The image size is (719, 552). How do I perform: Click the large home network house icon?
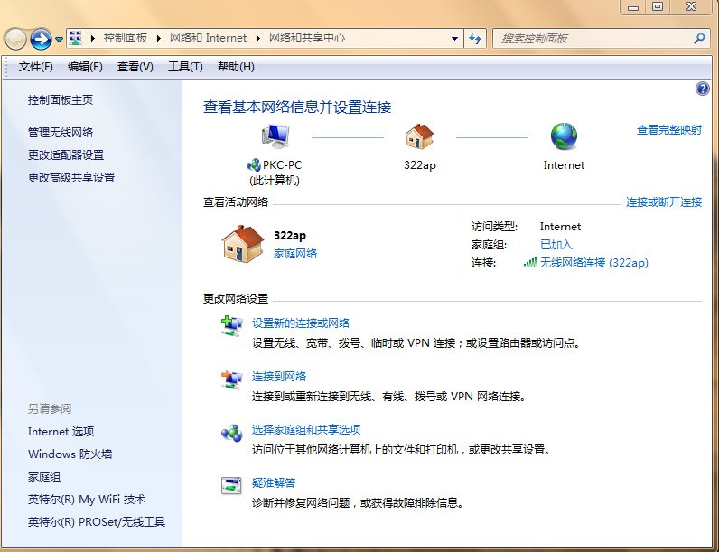click(x=242, y=244)
